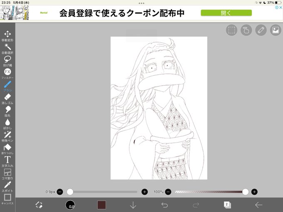
Task: Open the stabilizer hand gesture button
Action: click(246, 30)
